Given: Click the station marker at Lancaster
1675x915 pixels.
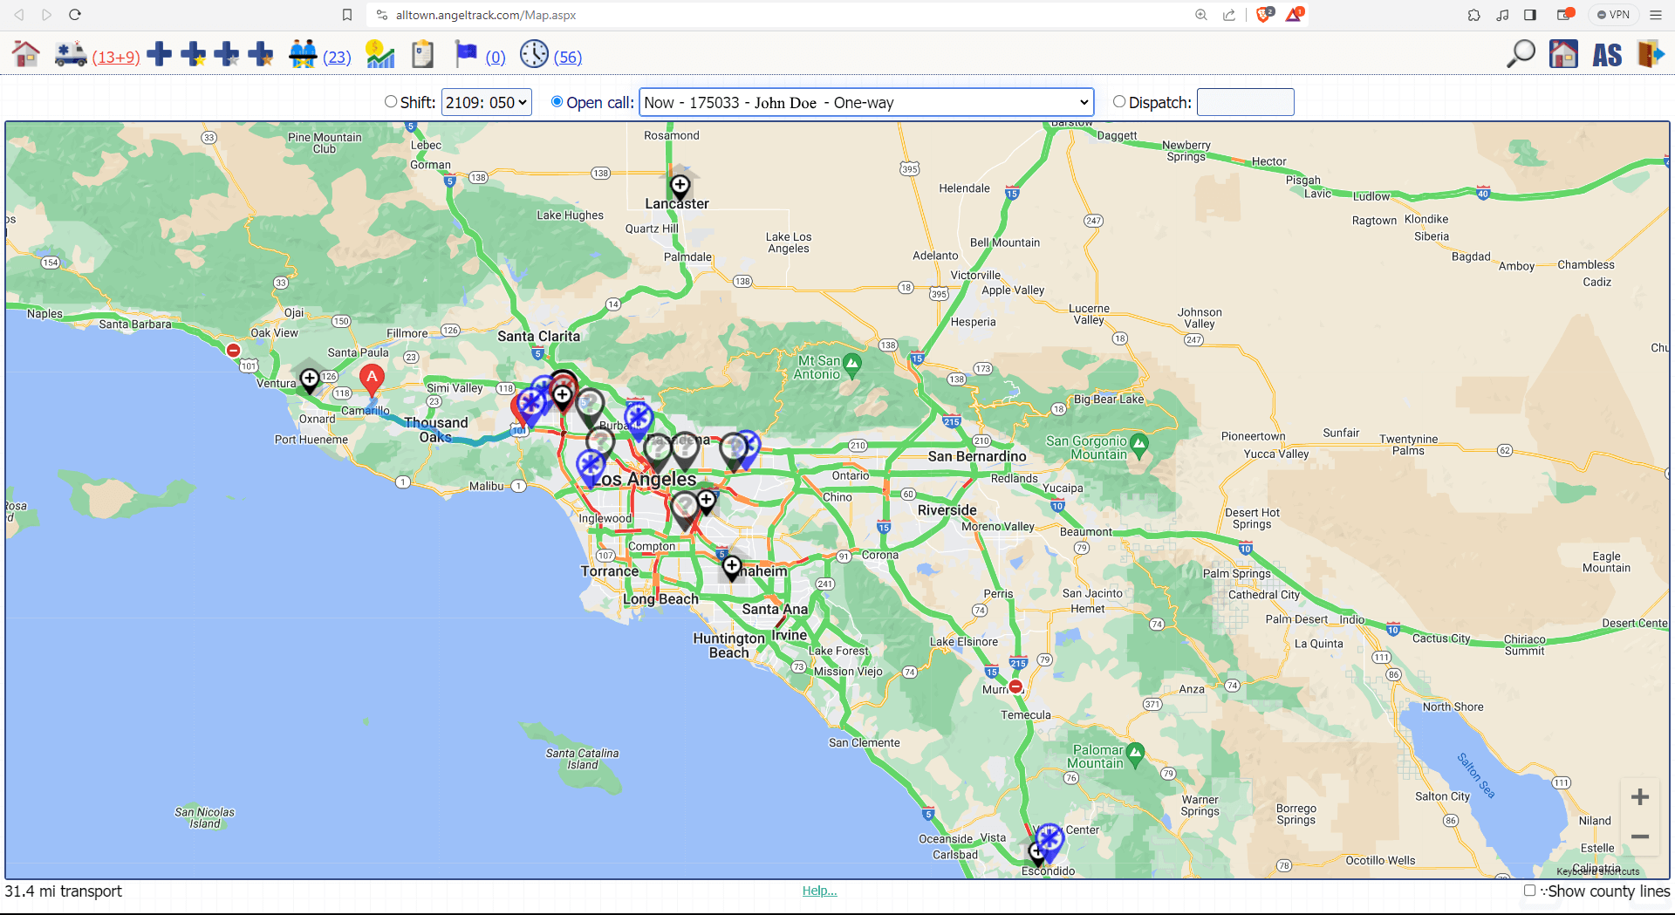Looking at the screenshot, I should click(x=680, y=187).
